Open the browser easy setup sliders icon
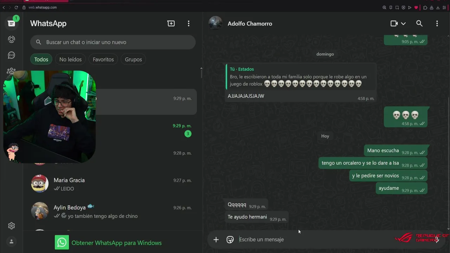450x253 pixels. 444,7
